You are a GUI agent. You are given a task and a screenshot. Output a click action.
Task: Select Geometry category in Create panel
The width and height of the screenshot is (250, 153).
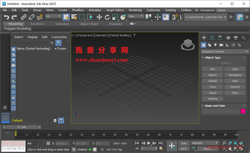click(204, 45)
